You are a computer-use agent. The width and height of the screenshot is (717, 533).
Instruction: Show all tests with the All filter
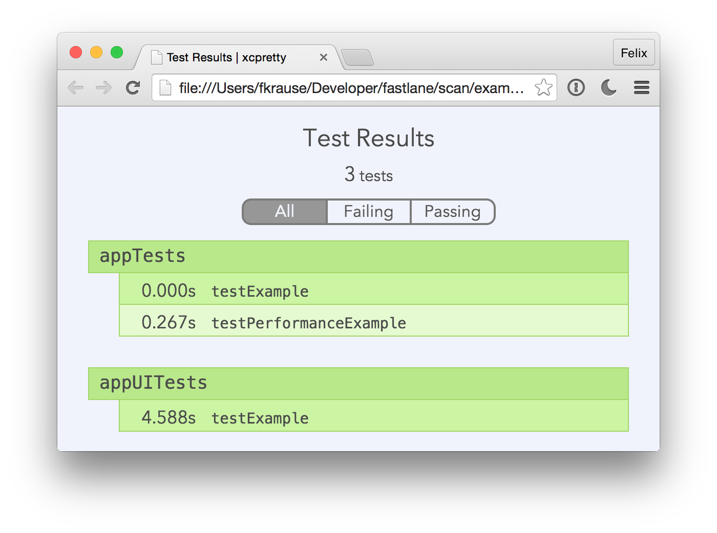[284, 211]
